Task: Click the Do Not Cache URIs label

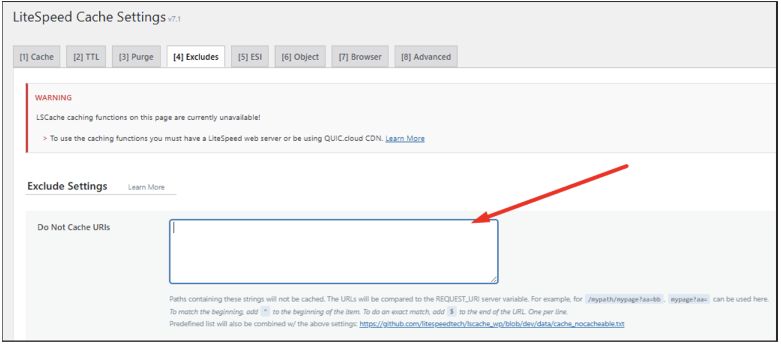Action: click(x=74, y=227)
